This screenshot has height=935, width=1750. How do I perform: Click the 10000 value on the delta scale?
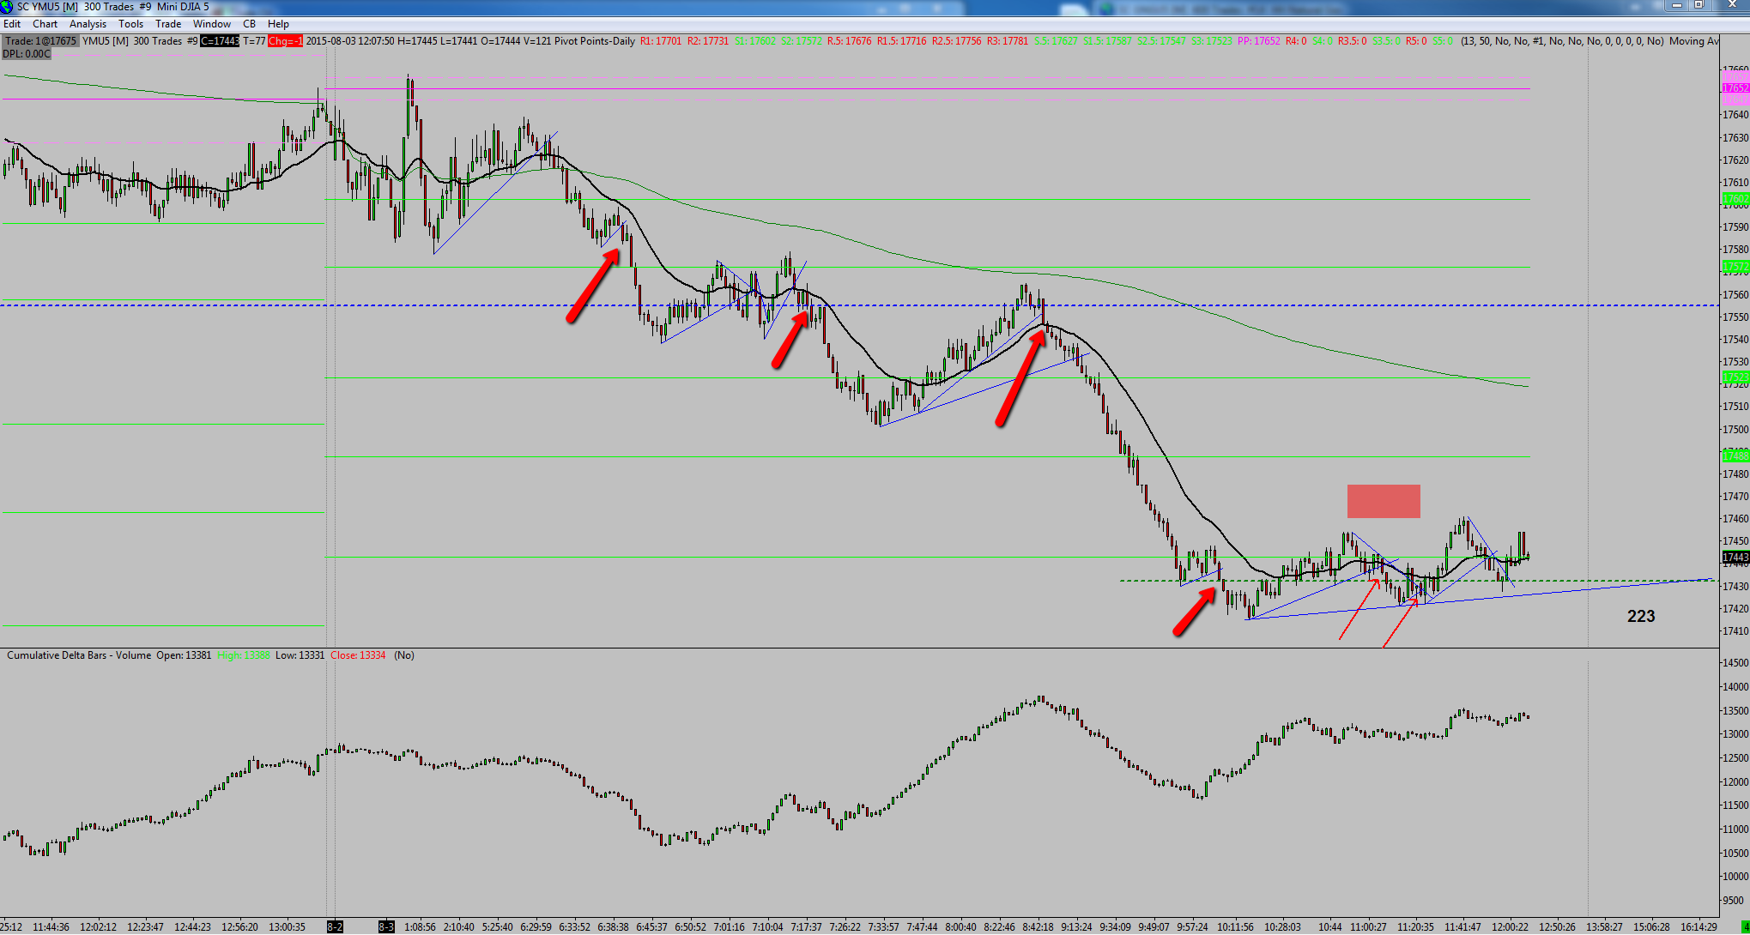tap(1735, 877)
